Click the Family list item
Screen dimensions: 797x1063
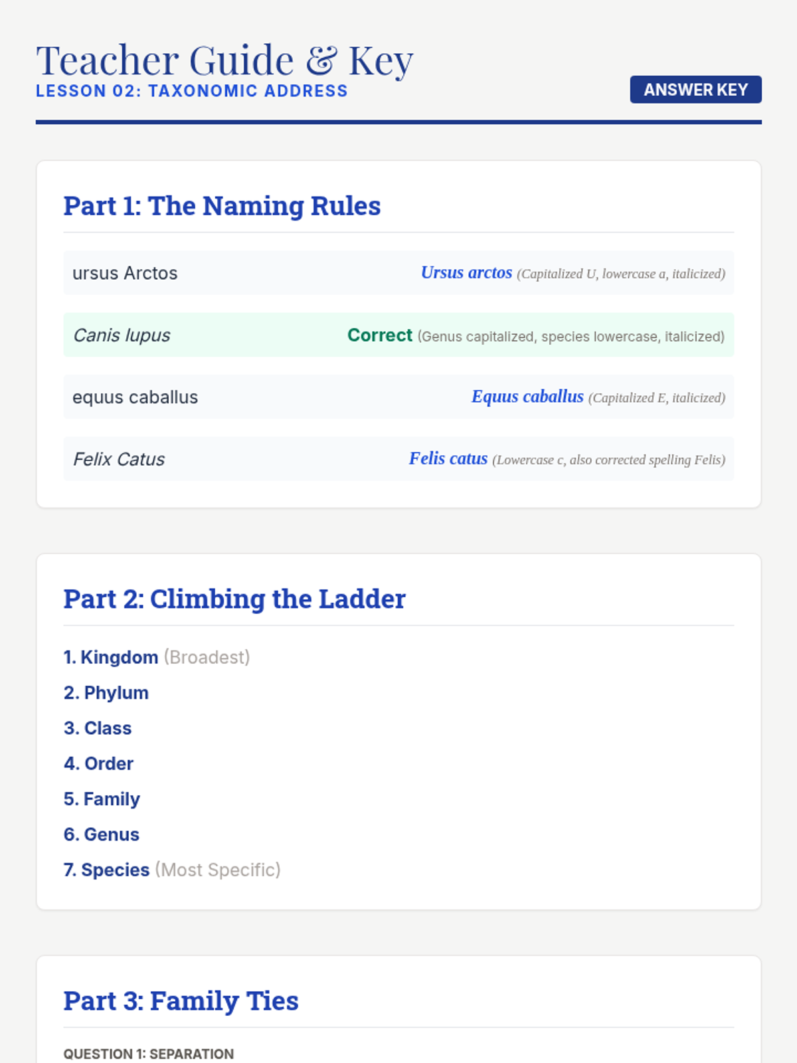[x=102, y=799]
